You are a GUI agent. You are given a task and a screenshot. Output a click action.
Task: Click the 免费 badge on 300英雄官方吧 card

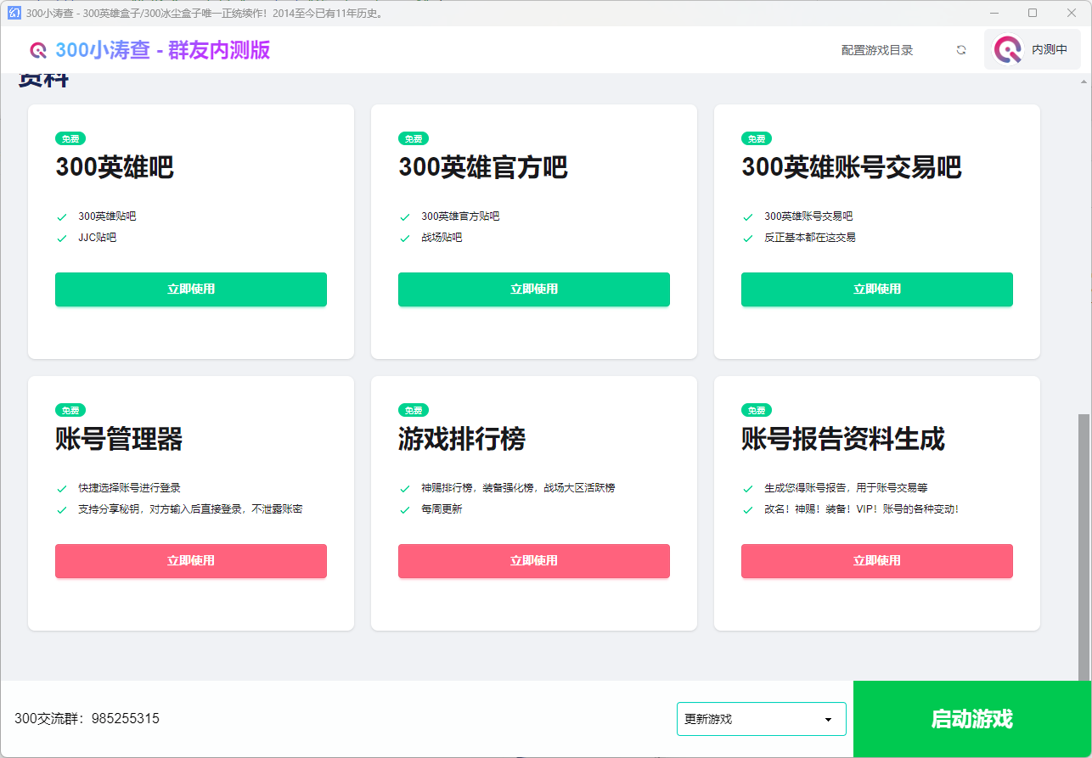(x=414, y=138)
